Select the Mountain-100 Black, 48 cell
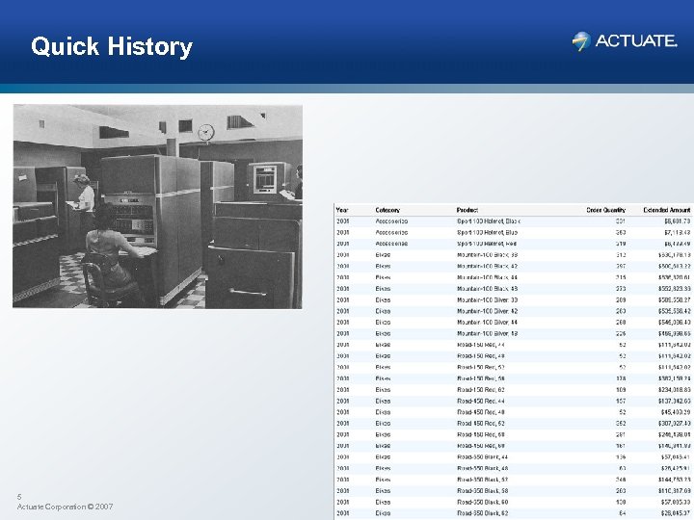 tap(487, 289)
